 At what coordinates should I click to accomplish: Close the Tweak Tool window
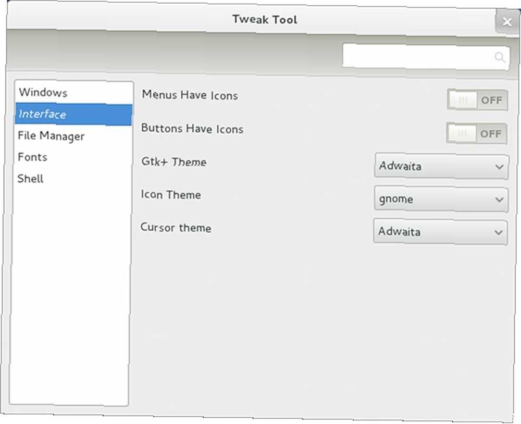(507, 21)
